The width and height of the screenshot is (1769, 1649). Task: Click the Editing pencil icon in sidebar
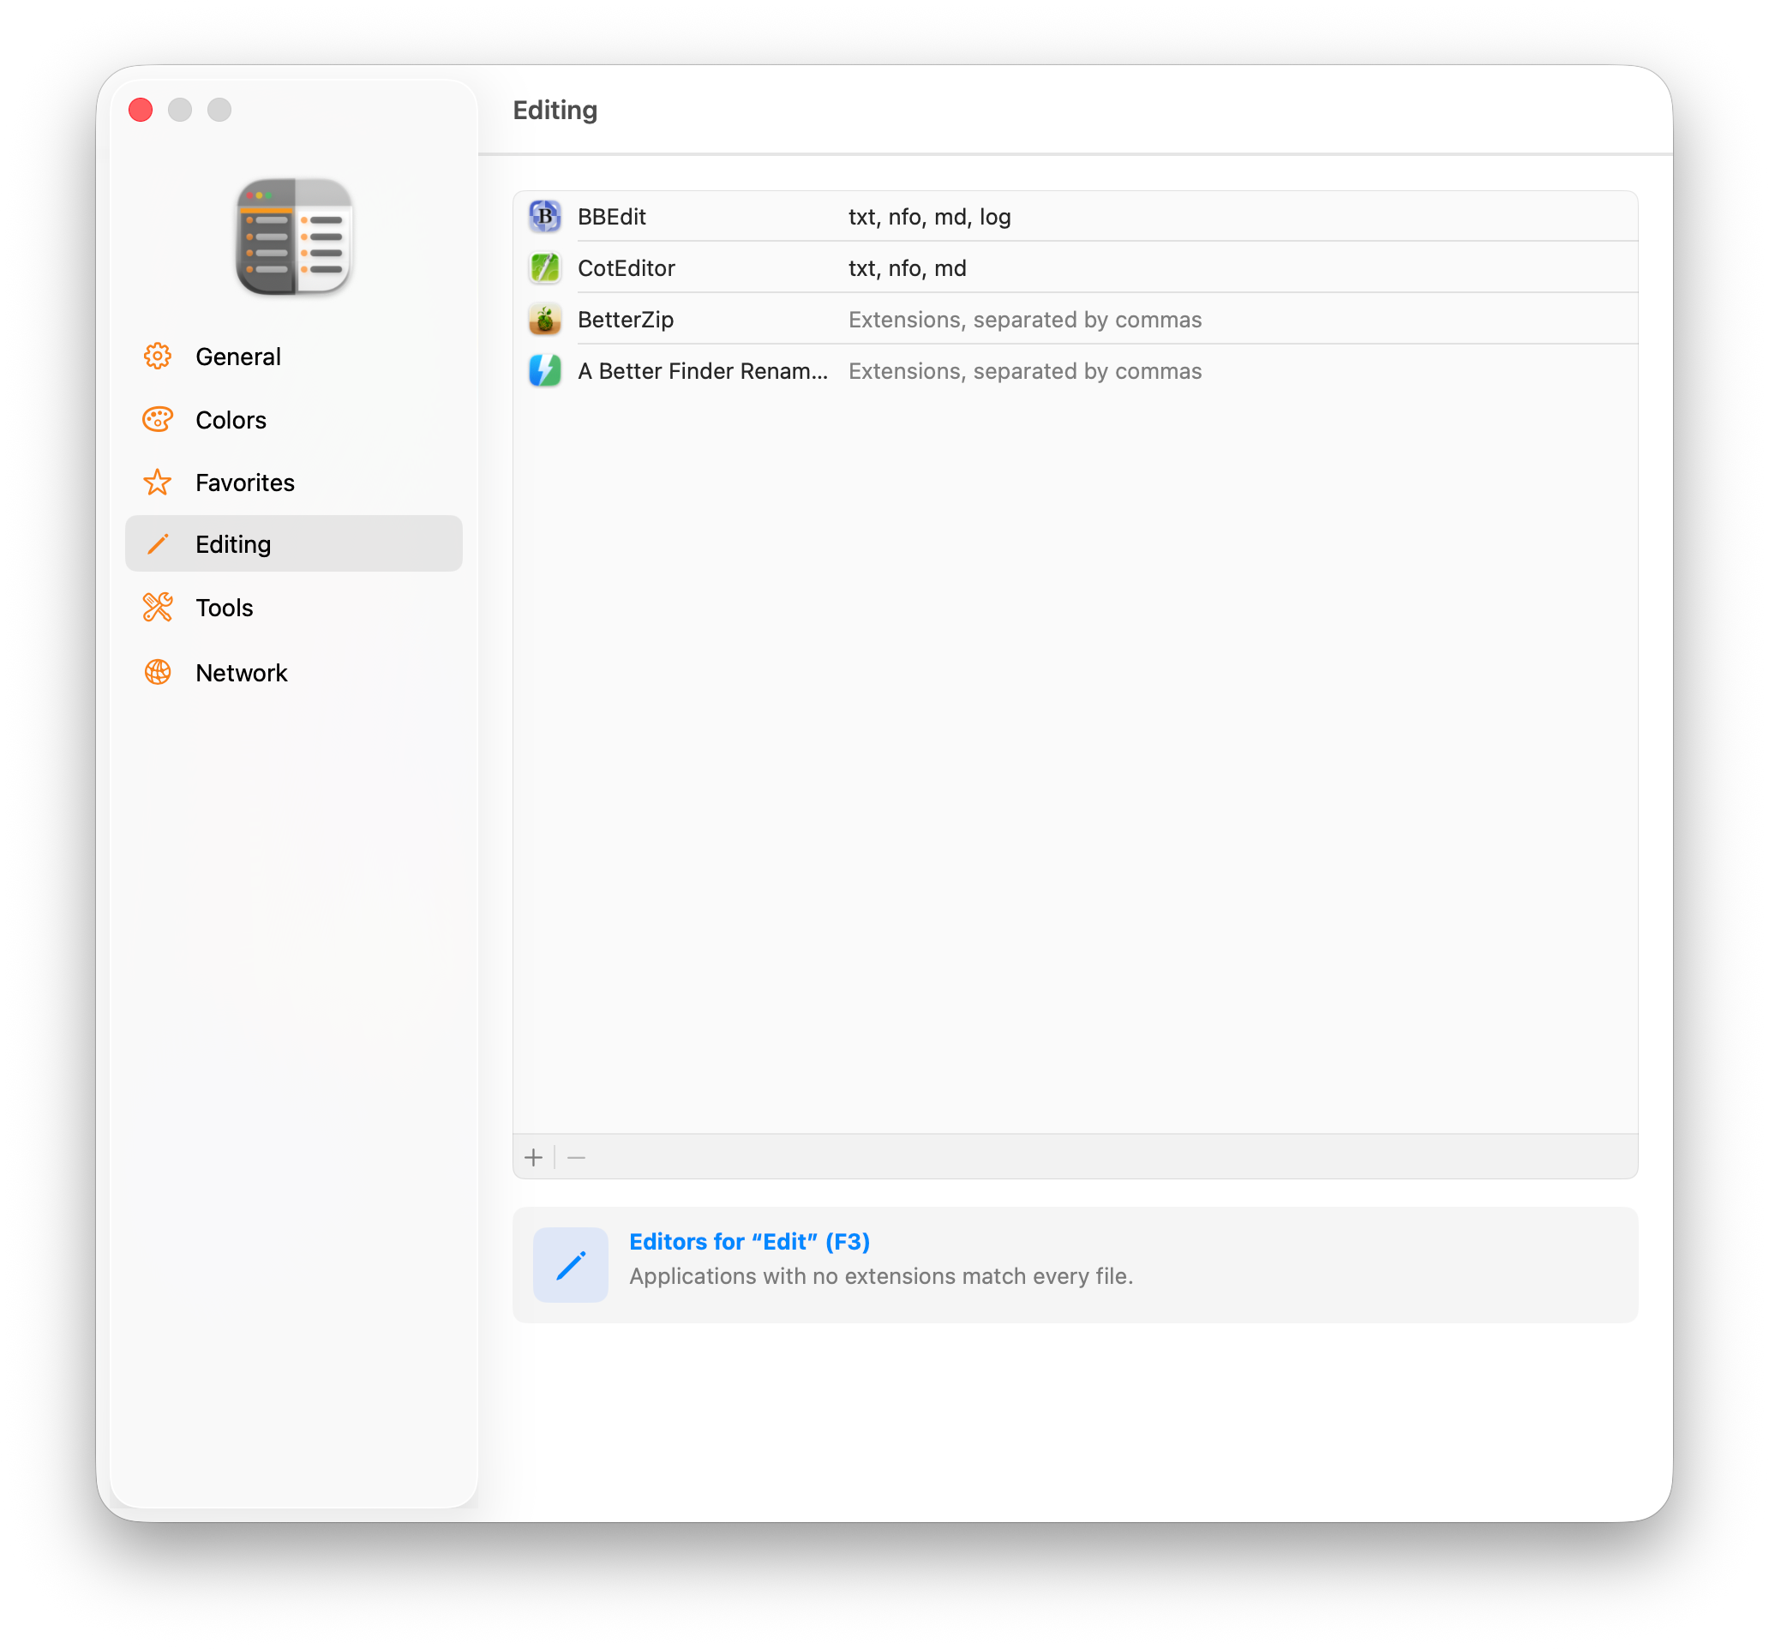click(158, 543)
